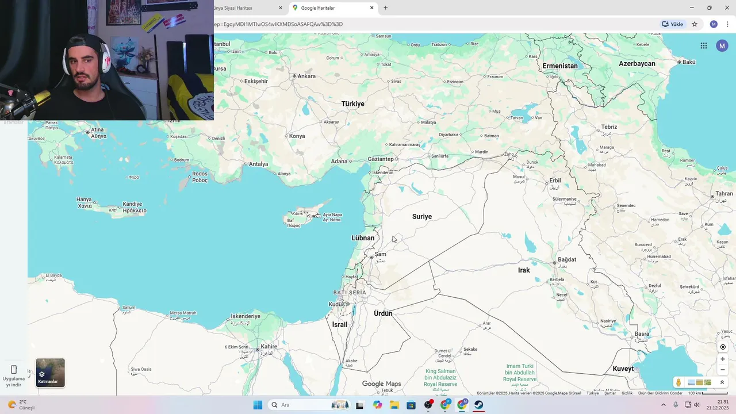Click the microphone tray icon

click(x=676, y=405)
